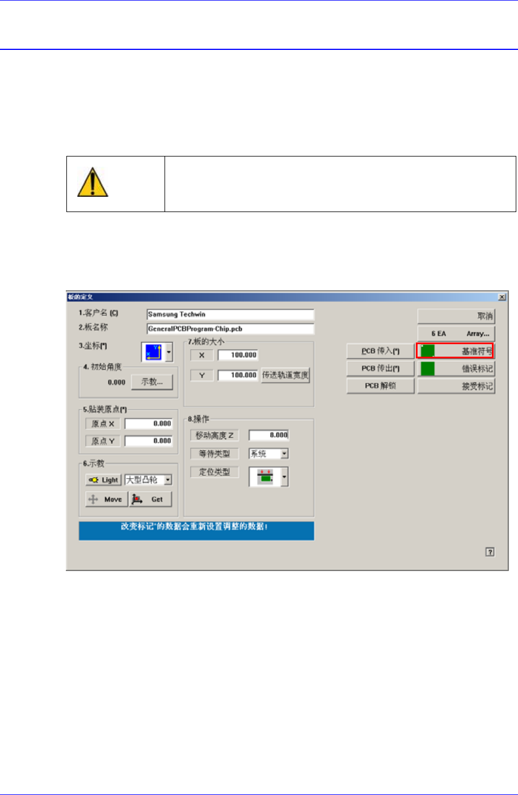Viewport: 518px width, 795px height.
Task: Click the 基准符号 fiducial mark button
Action: coord(456,351)
